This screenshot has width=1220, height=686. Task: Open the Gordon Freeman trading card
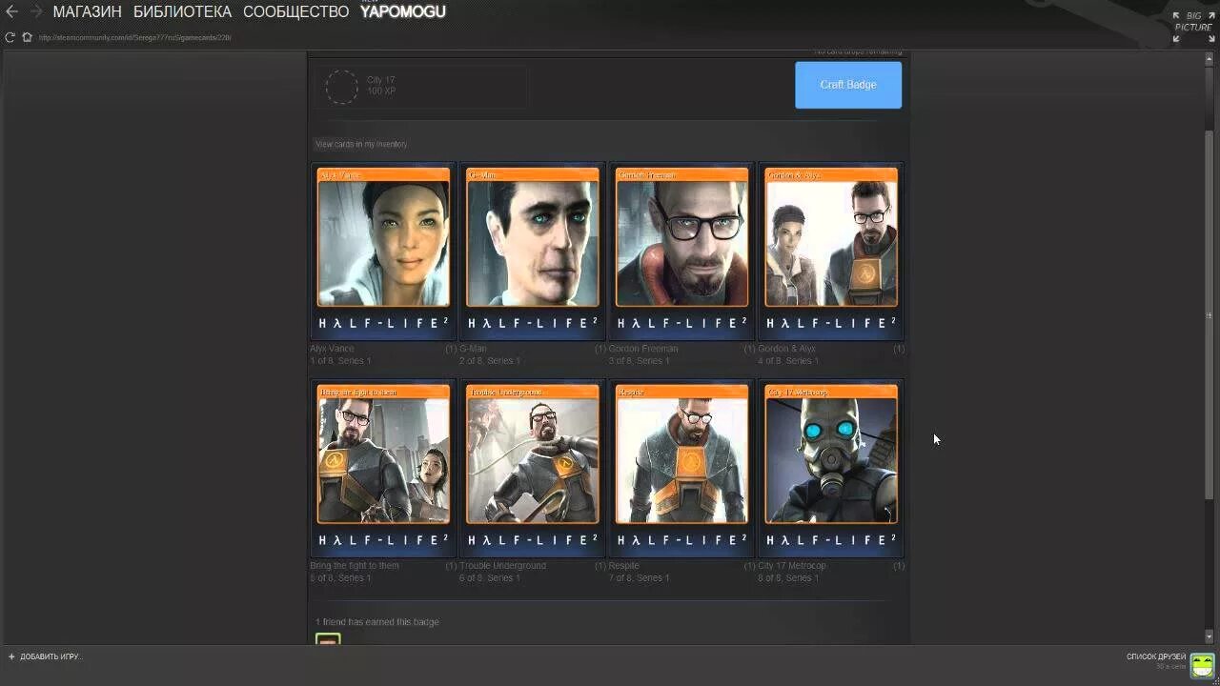click(681, 251)
